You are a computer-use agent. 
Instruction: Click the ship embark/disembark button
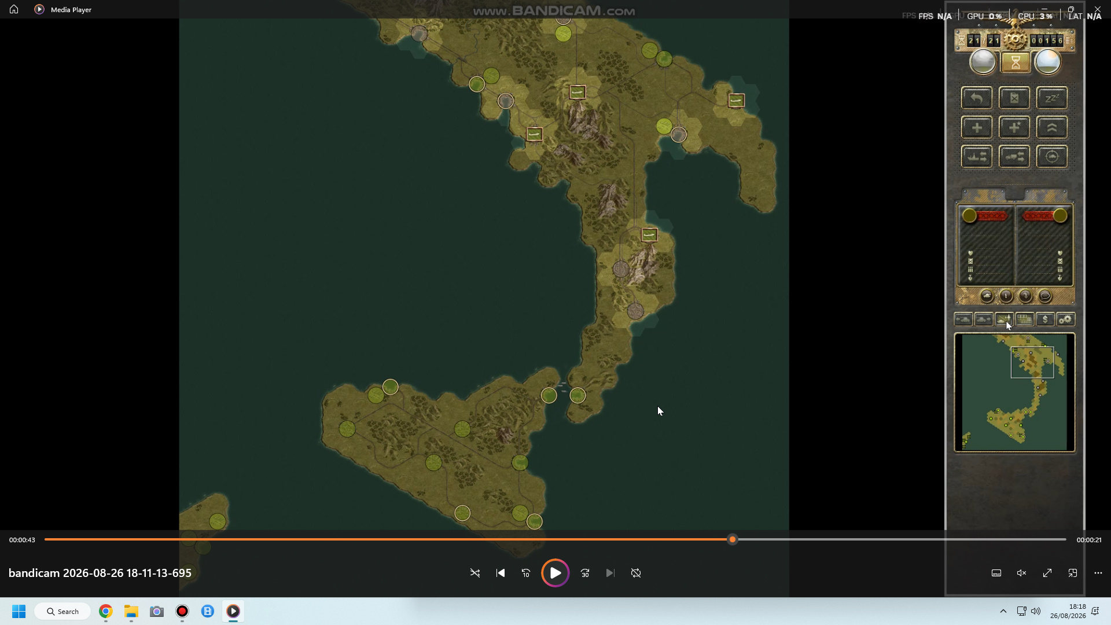point(977,157)
